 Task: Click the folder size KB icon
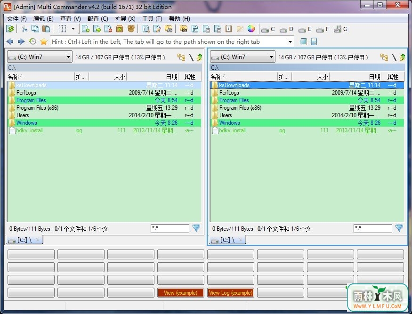[184, 29]
